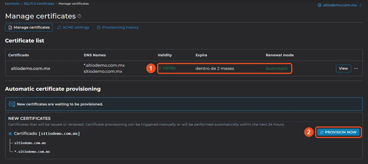Open SSL/TLS Certificates breadcrumb link
368x164 pixels.
coord(39,4)
